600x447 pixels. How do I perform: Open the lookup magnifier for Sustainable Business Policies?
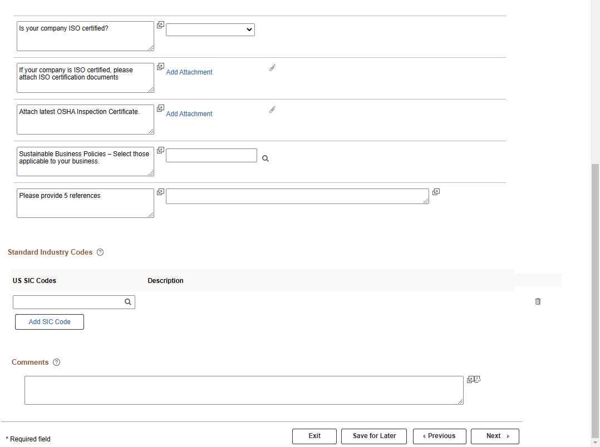(x=265, y=158)
